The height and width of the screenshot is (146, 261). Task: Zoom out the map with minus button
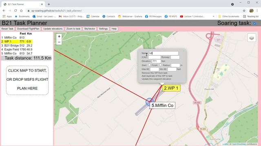pyautogui.click(x=59, y=42)
